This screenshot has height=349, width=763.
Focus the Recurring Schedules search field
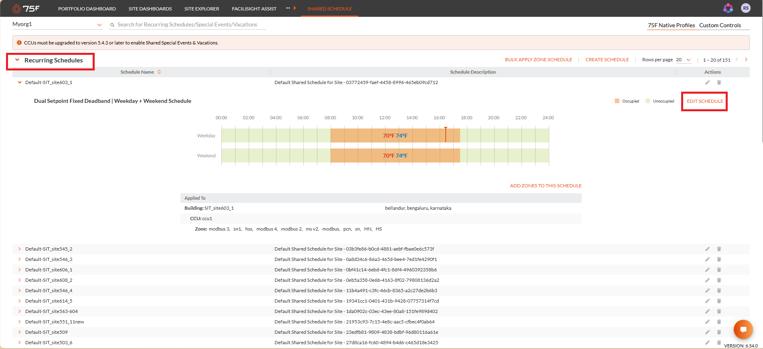pyautogui.click(x=187, y=25)
